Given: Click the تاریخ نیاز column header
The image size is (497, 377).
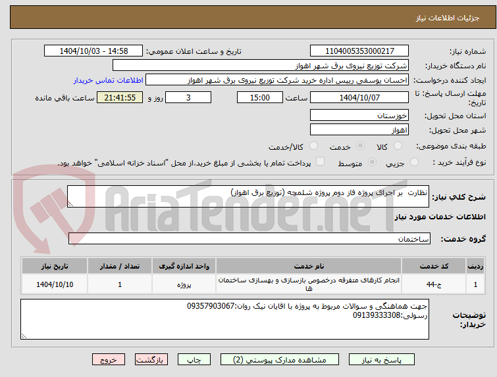Looking at the screenshot, I should pos(55,266).
